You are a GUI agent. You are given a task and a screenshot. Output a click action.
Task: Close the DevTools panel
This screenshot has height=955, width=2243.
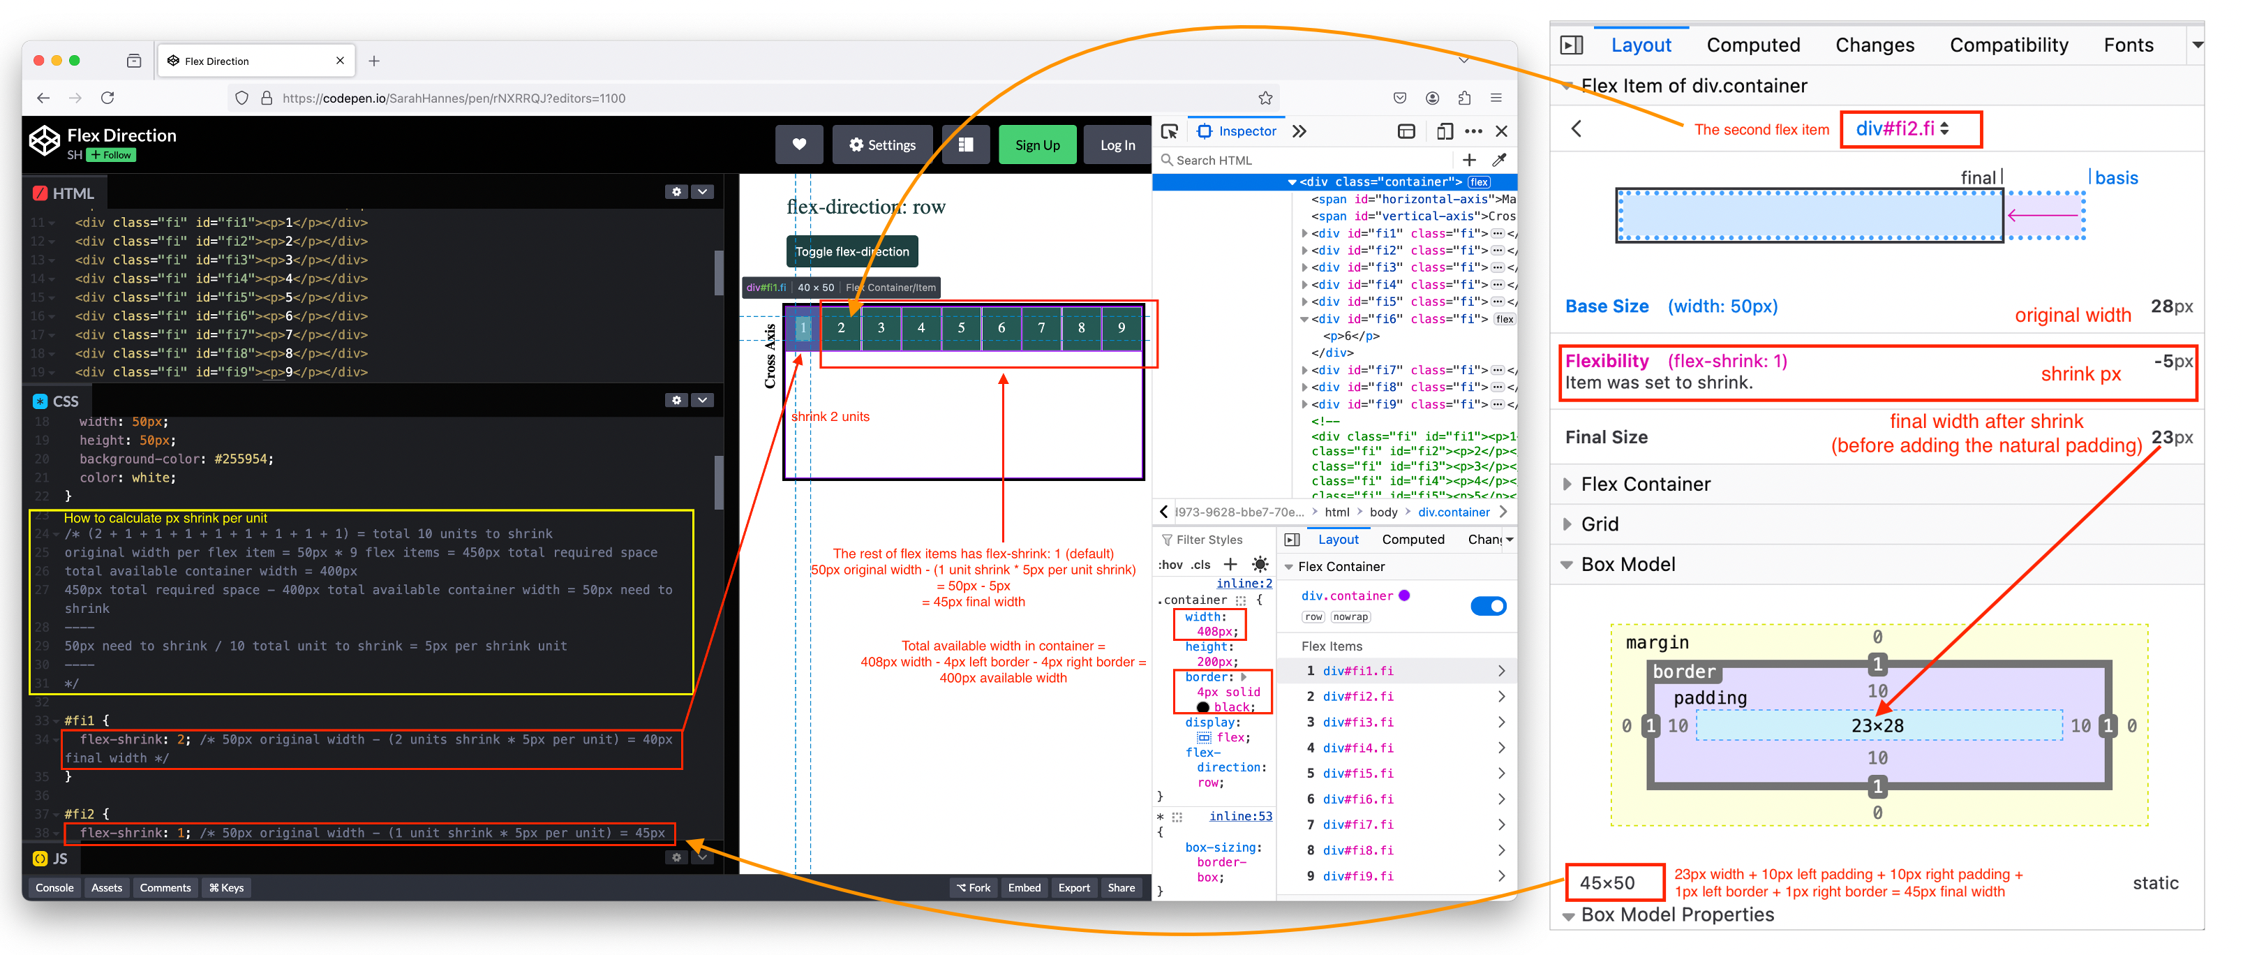[1502, 131]
